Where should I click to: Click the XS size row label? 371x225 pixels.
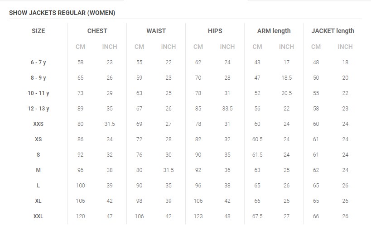39,139
